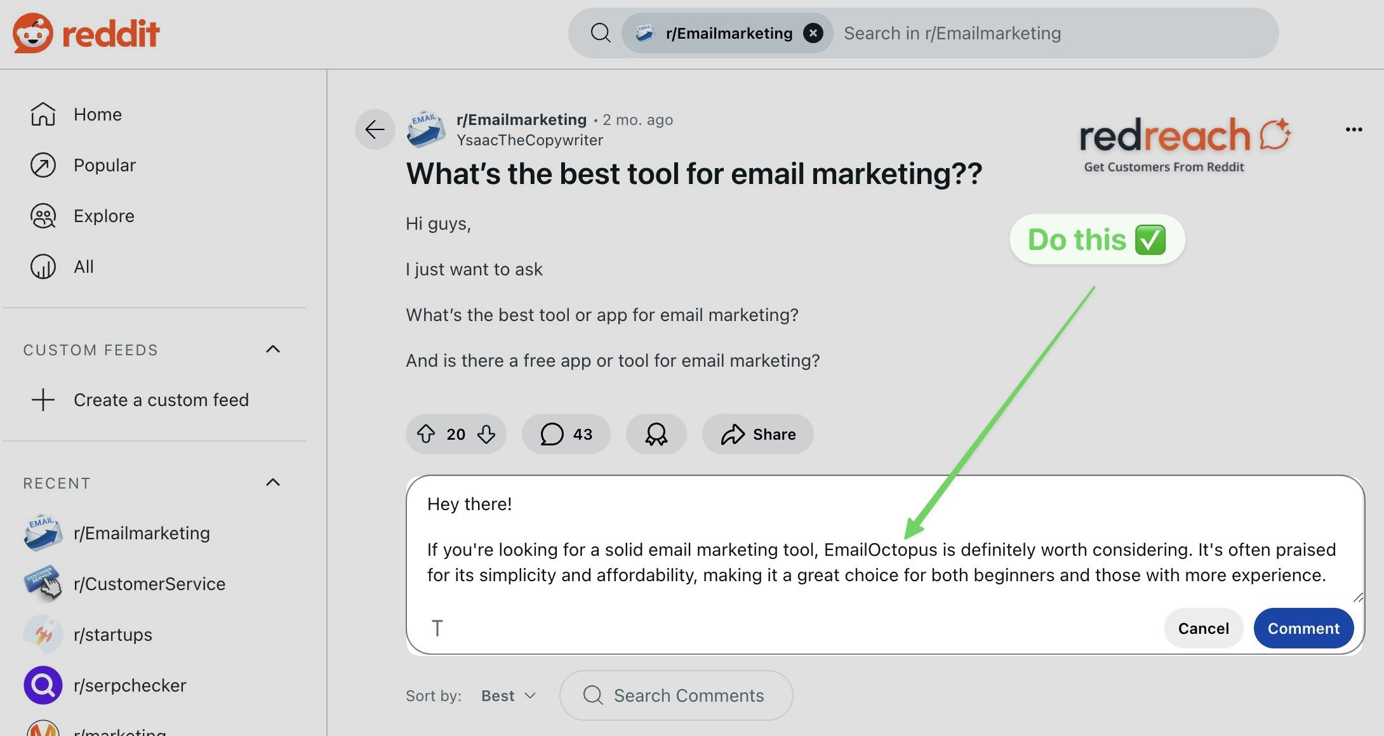Submit with the Comment button
Screen dimensions: 1384x736
(1303, 628)
